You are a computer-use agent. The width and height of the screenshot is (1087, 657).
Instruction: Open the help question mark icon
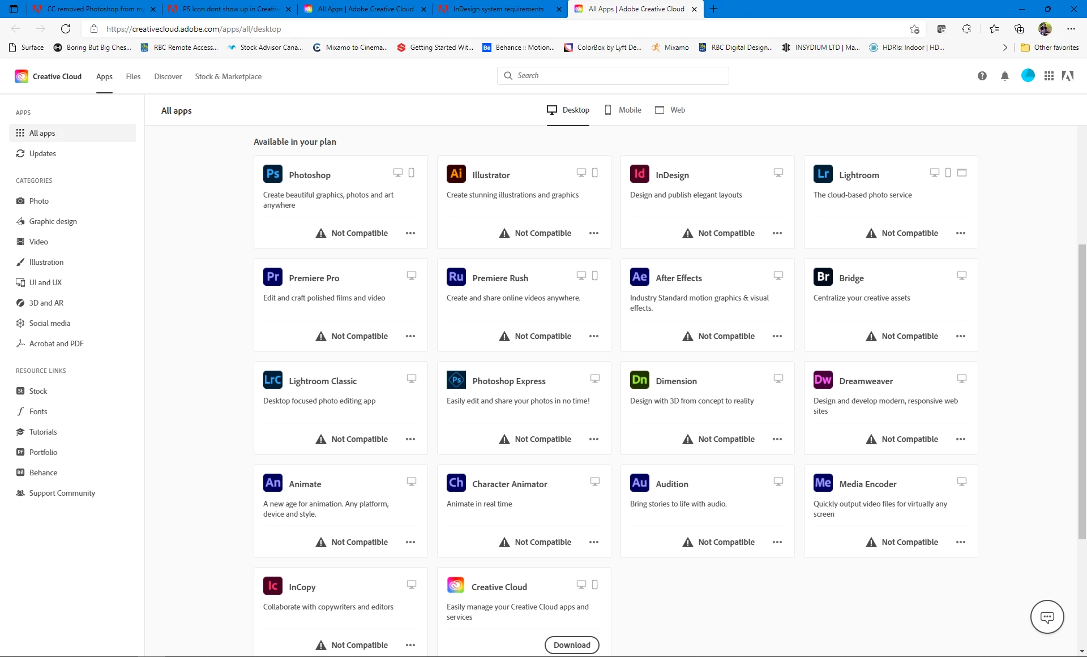(982, 76)
